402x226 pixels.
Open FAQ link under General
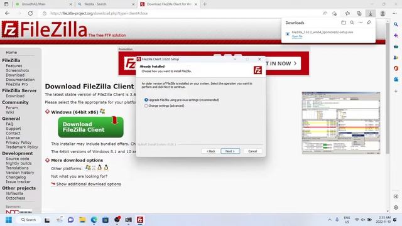[9, 124]
